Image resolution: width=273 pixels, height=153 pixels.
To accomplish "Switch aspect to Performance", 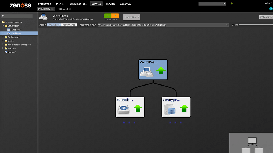I will (69, 25).
